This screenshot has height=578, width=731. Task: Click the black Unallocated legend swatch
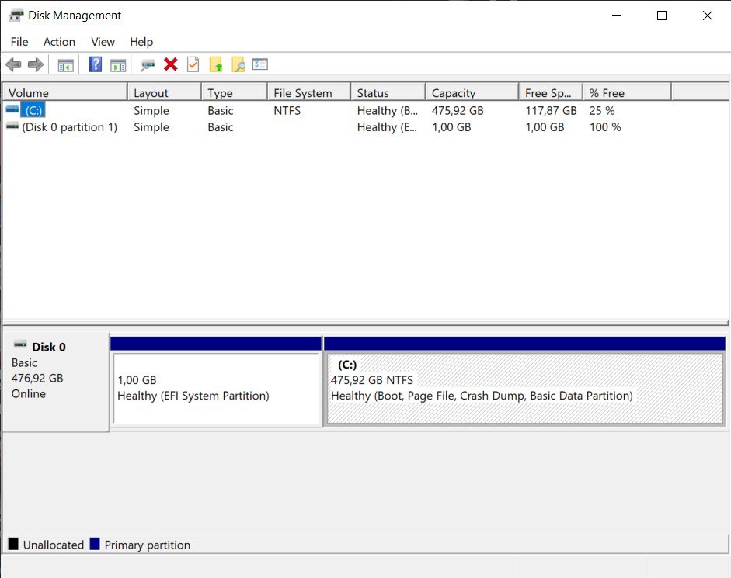click(x=13, y=544)
